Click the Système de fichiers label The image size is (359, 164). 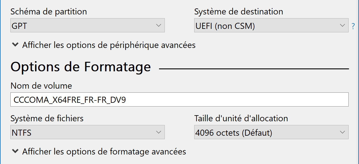pyautogui.click(x=47, y=118)
